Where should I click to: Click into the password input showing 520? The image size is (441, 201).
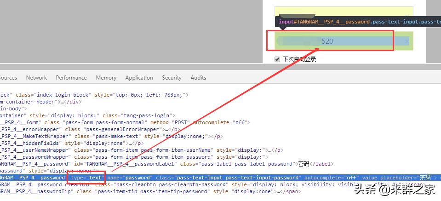coord(343,41)
